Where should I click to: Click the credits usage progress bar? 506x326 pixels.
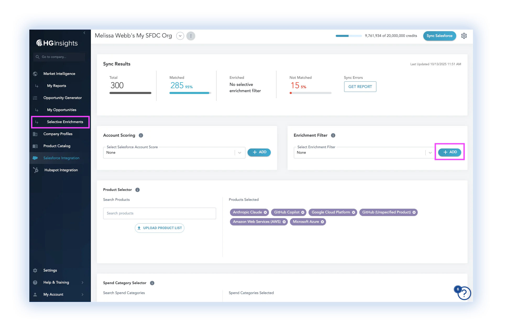pos(349,36)
